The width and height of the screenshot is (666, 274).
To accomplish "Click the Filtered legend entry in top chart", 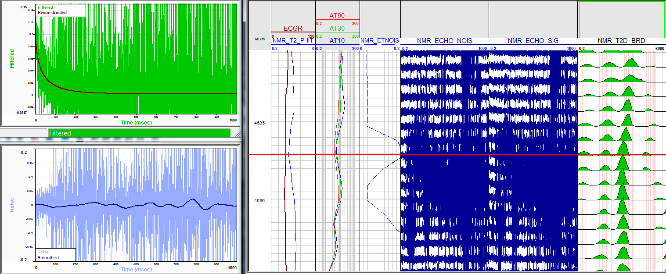I will (46, 7).
